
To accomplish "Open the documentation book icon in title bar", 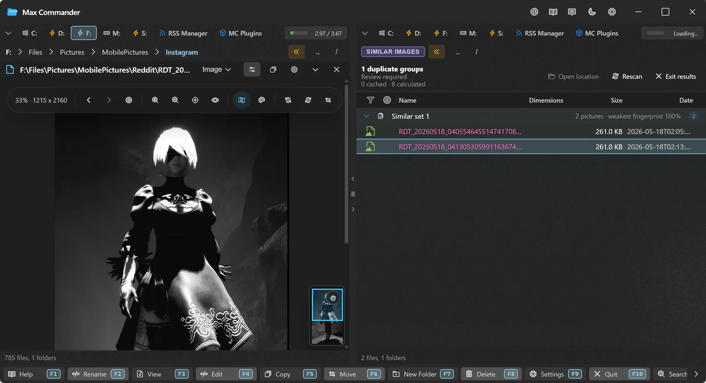I will click(553, 12).
